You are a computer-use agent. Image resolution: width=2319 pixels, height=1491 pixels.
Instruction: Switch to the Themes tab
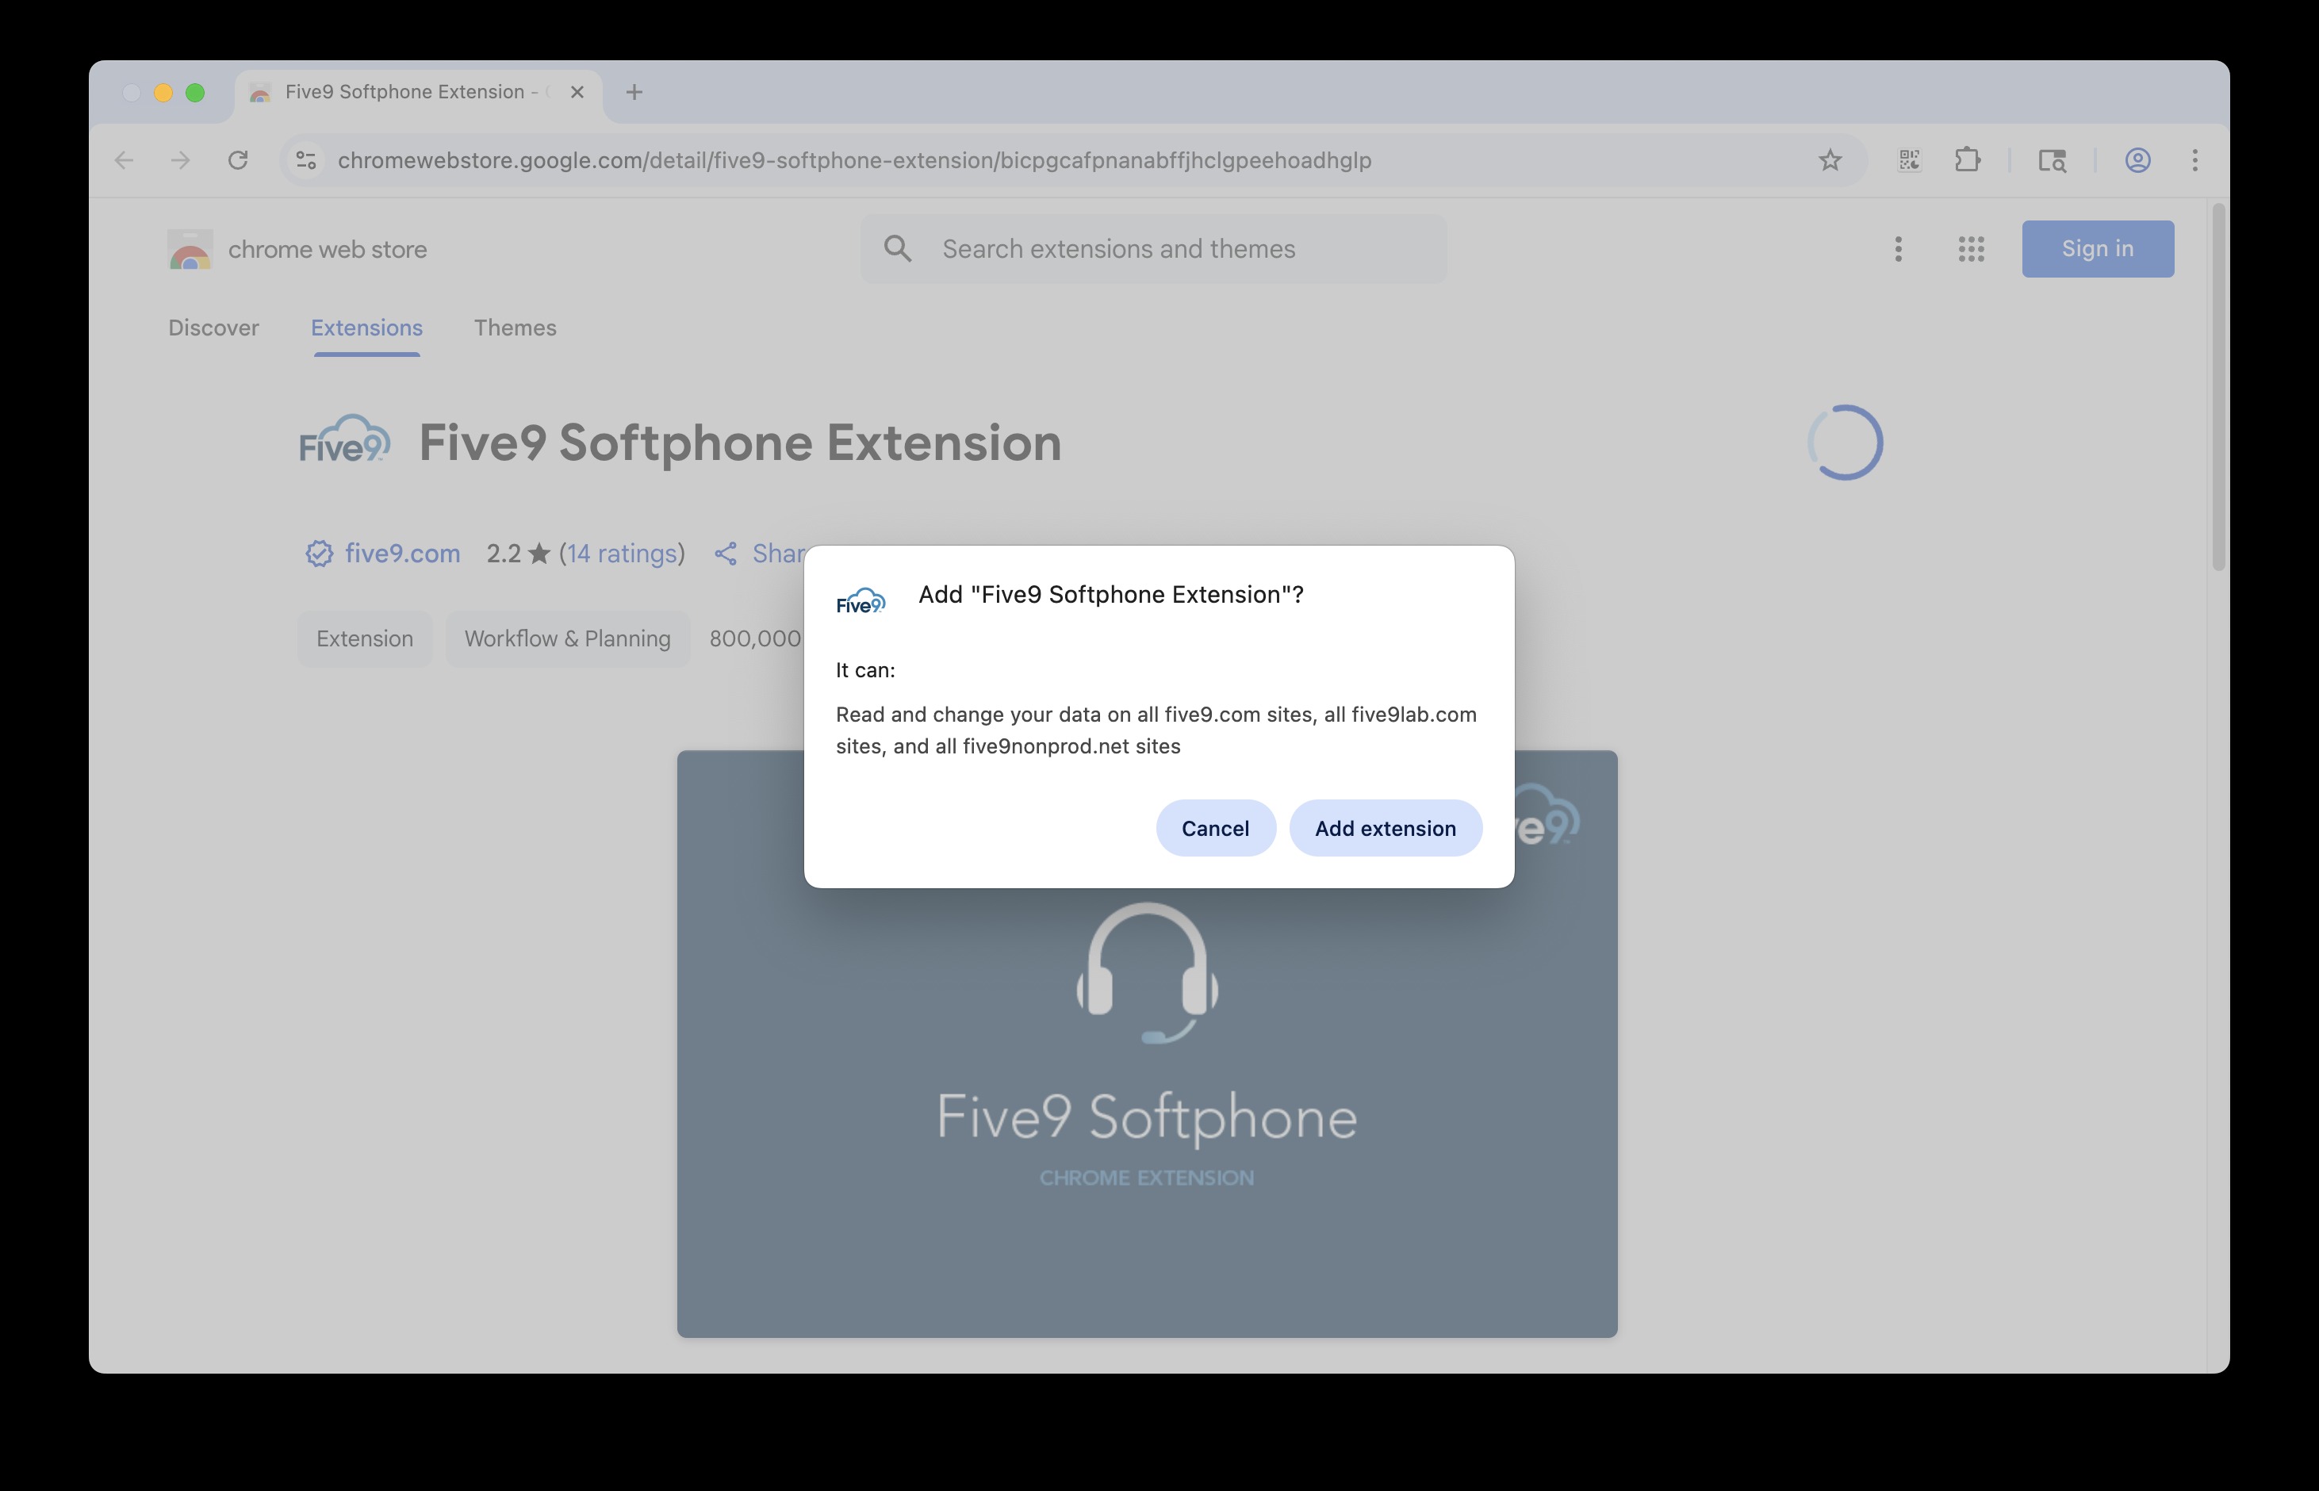pos(516,328)
